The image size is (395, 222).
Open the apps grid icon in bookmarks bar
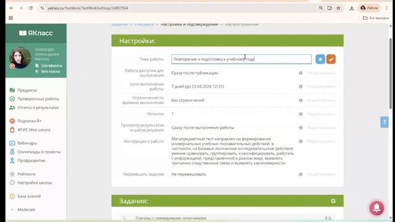click(x=11, y=18)
